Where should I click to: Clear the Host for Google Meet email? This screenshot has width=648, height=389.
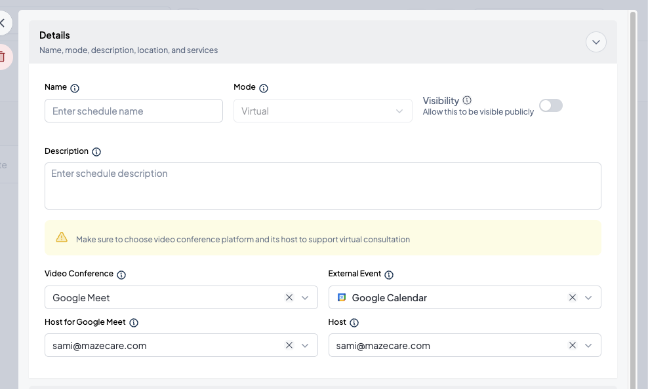tap(289, 345)
